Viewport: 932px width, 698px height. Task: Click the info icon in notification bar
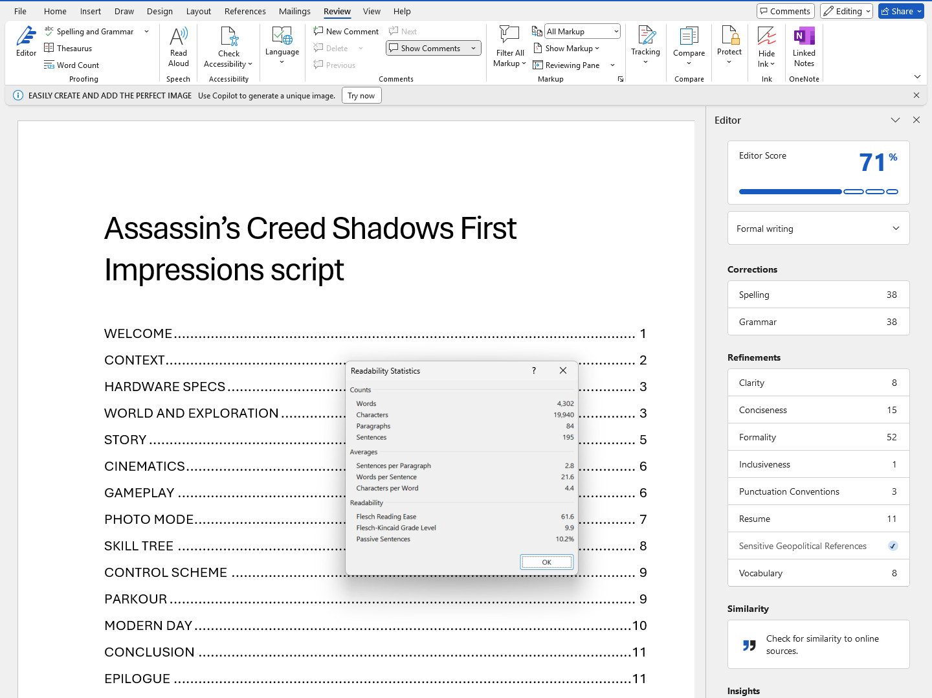pos(18,95)
